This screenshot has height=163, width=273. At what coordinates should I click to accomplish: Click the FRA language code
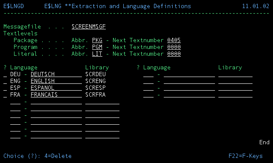[15, 94]
